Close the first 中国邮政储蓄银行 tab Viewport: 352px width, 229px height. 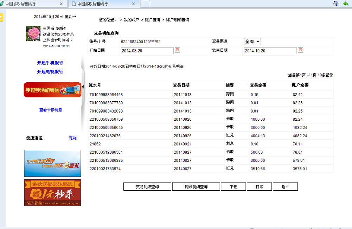61,4
